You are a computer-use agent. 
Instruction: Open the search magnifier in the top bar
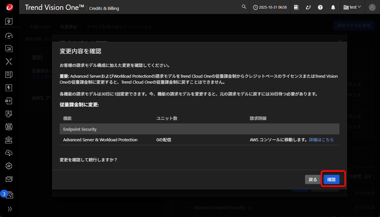[x=244, y=7]
